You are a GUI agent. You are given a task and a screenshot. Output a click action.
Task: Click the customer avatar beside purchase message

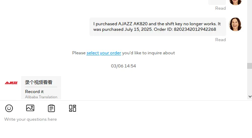pos(235,24)
